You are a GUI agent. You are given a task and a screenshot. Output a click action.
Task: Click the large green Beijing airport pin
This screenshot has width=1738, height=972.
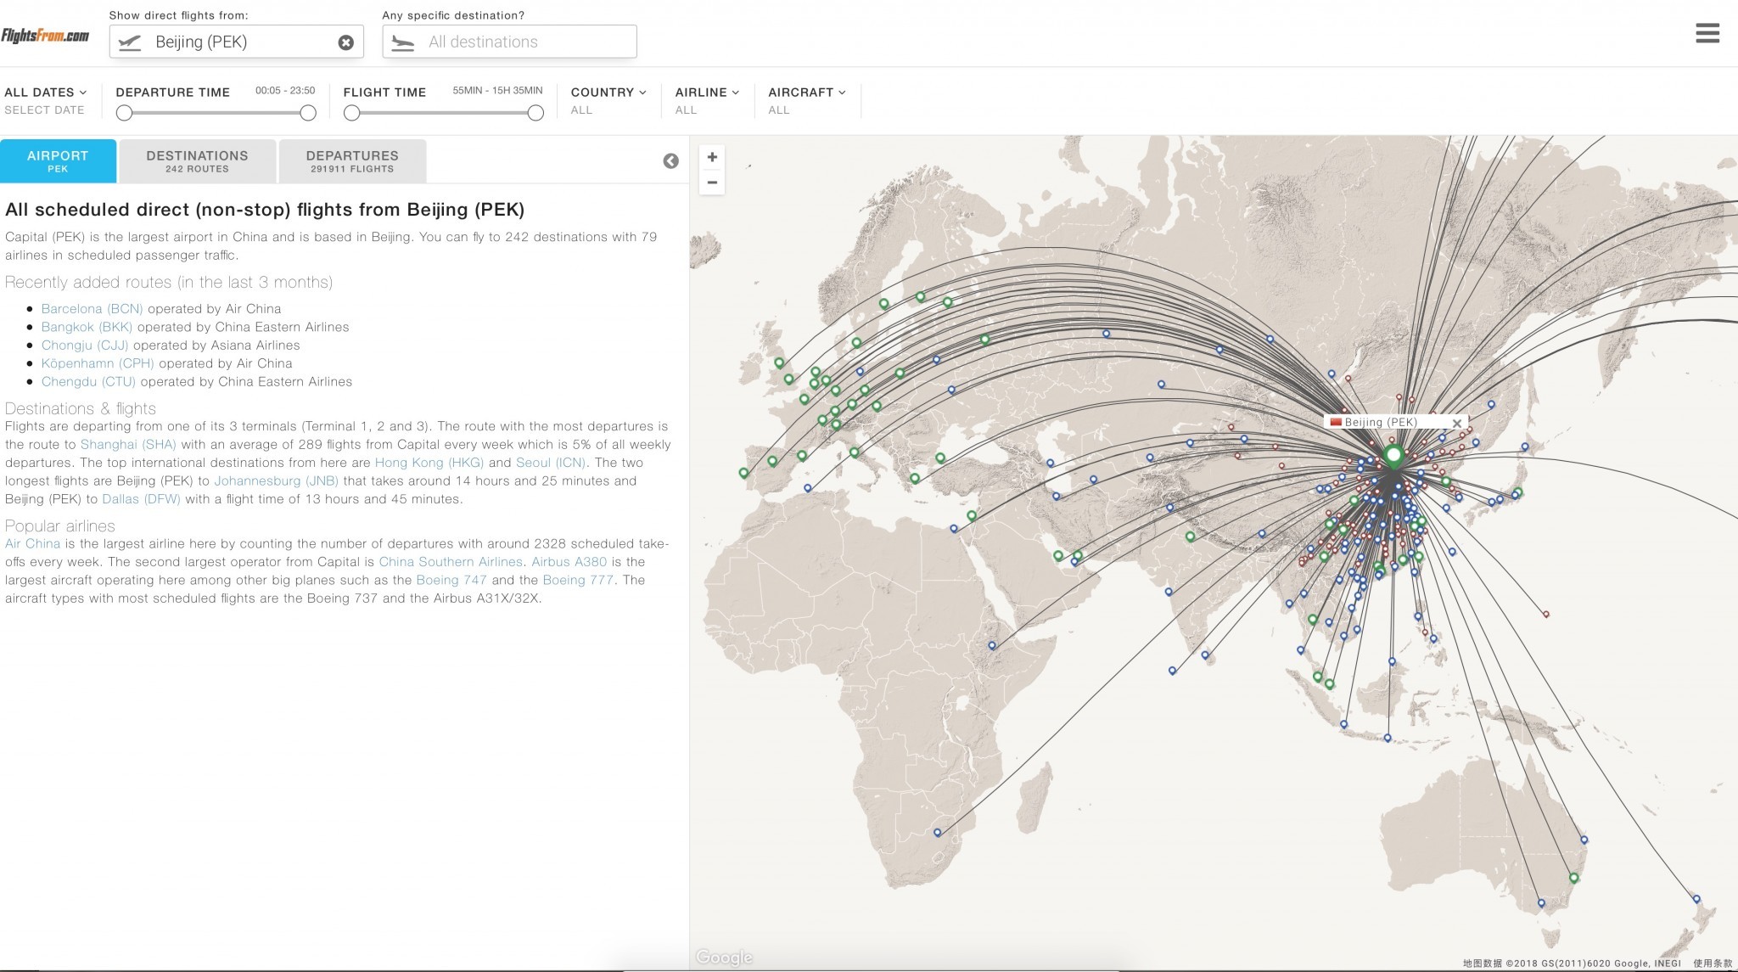pyautogui.click(x=1393, y=457)
